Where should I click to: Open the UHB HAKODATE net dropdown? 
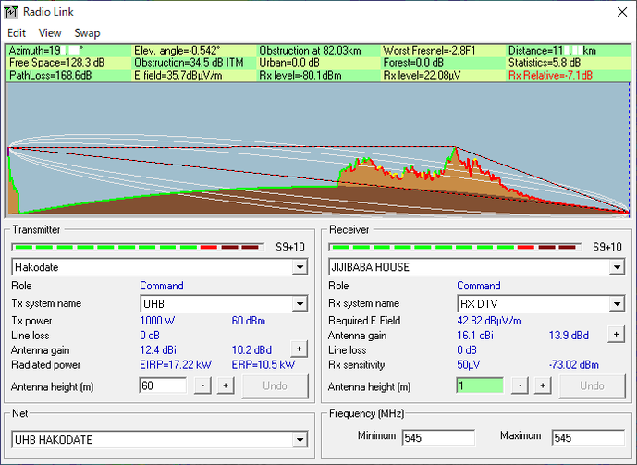(x=300, y=440)
